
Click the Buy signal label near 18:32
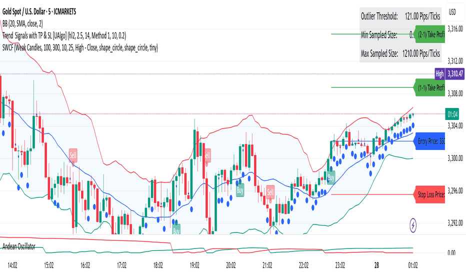pyautogui.click(x=176, y=230)
